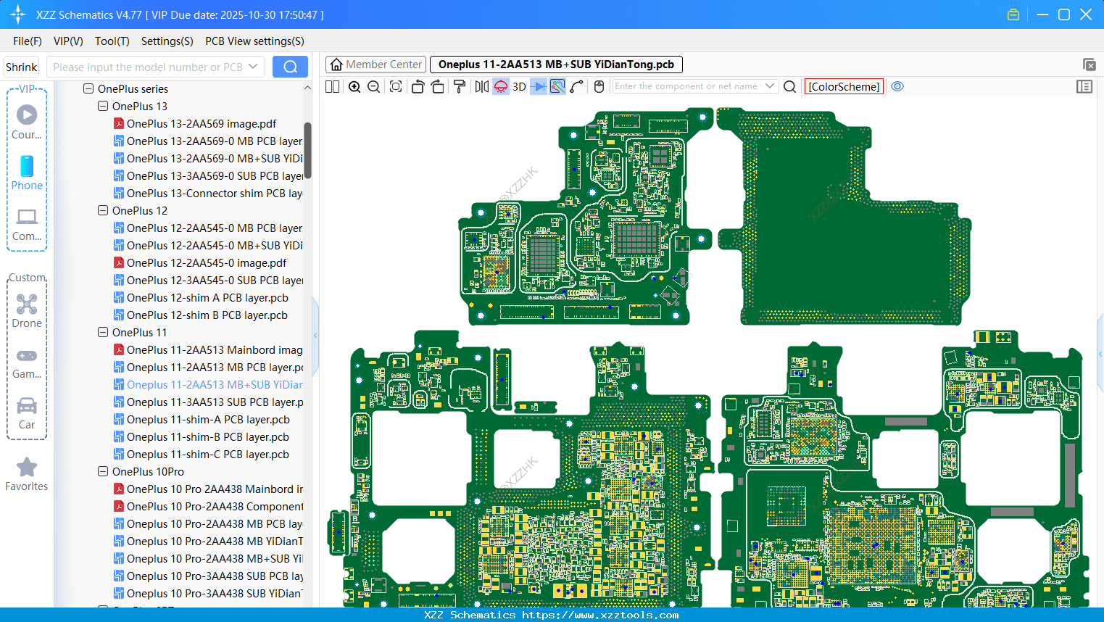
Task: Click the zoom in magnifier icon
Action: (354, 87)
